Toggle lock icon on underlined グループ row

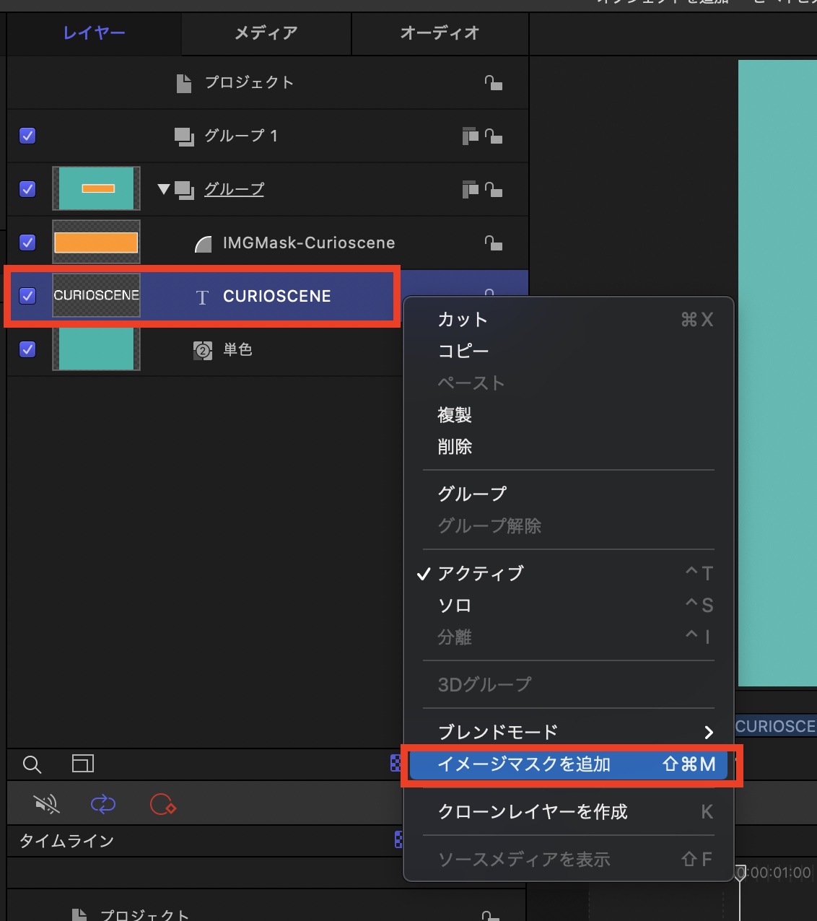tap(494, 189)
